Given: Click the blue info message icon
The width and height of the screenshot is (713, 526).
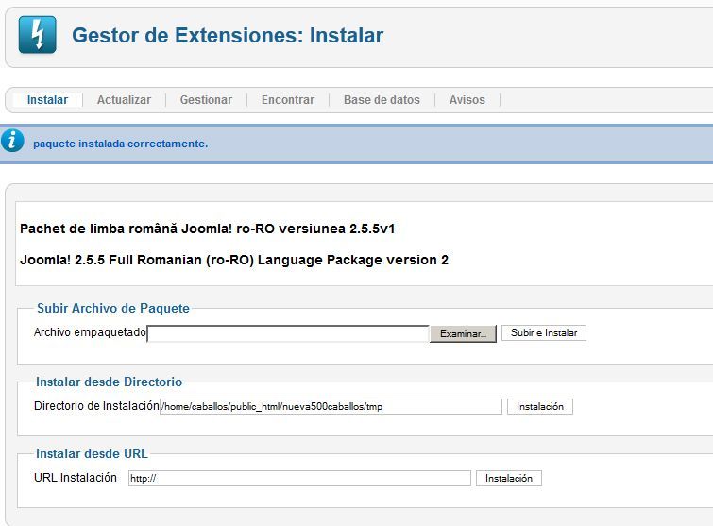Looking at the screenshot, I should (12, 141).
